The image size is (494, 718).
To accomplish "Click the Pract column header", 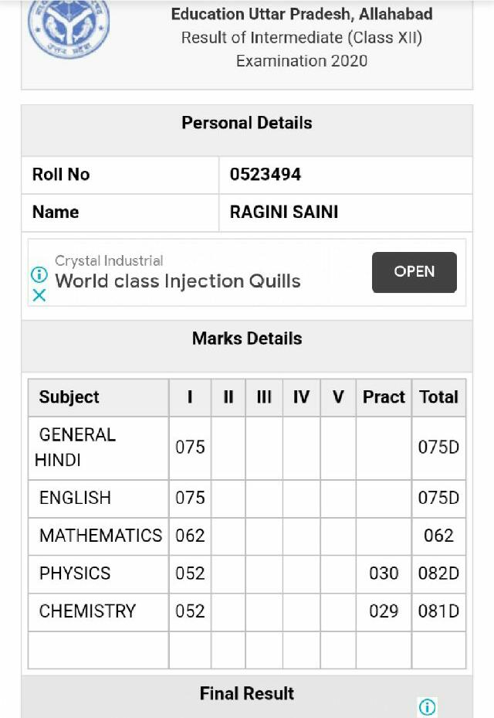I will (384, 397).
